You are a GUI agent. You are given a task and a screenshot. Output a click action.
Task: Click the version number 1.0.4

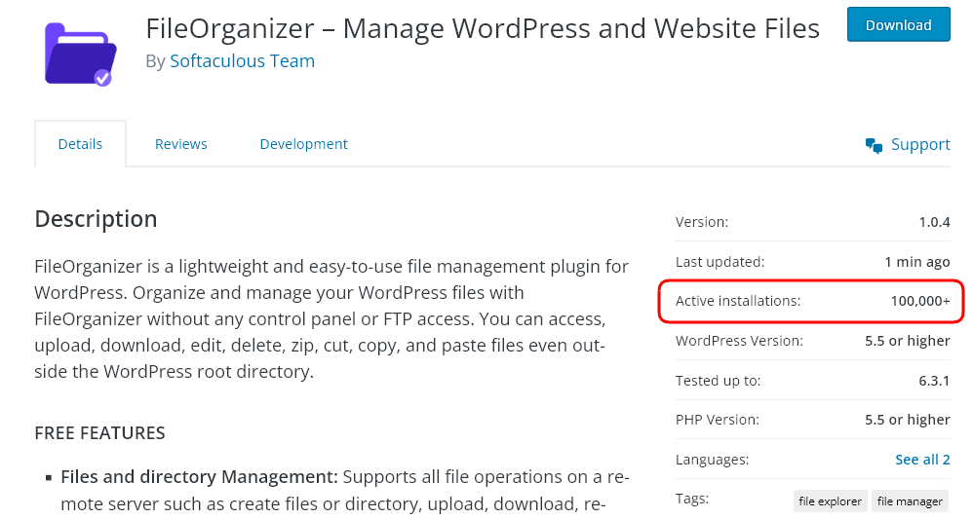[x=934, y=222]
